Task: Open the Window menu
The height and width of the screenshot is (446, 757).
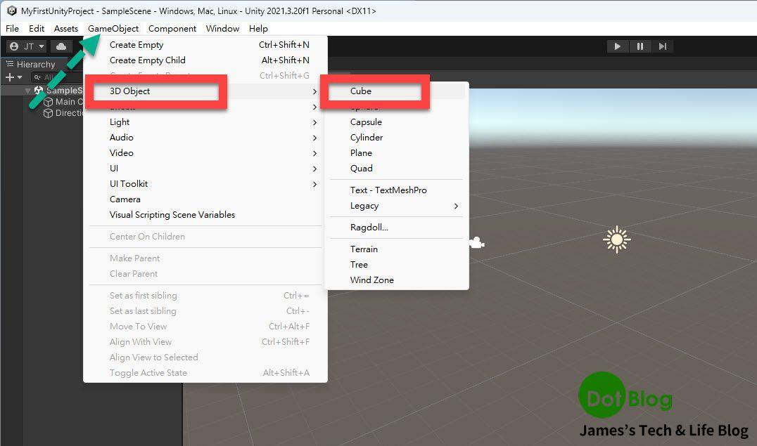Action: point(222,29)
